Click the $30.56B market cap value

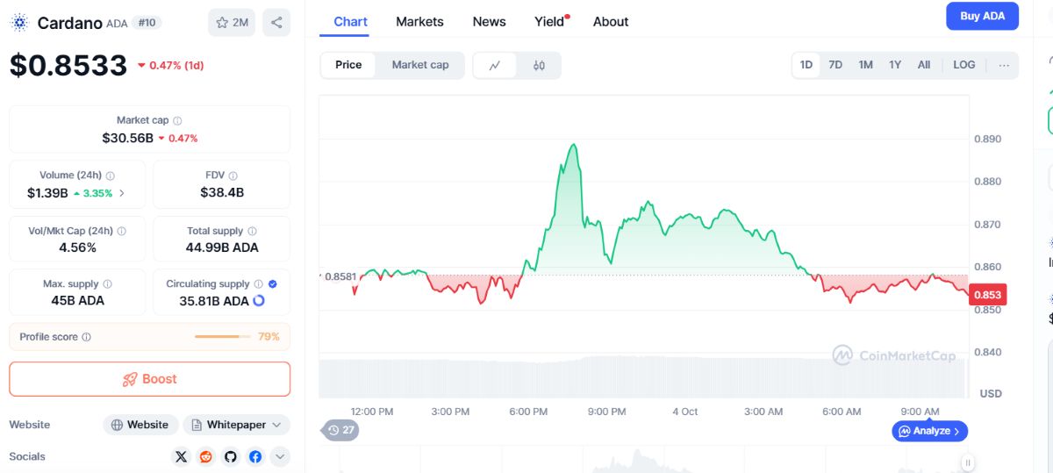pos(127,138)
